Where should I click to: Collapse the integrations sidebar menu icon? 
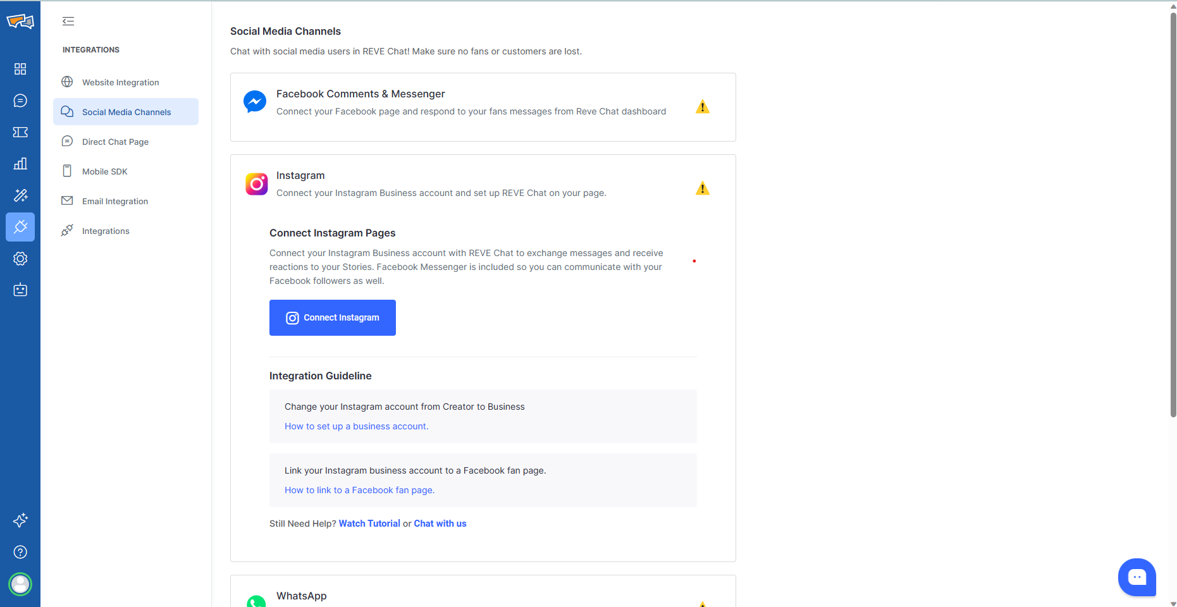(x=68, y=21)
